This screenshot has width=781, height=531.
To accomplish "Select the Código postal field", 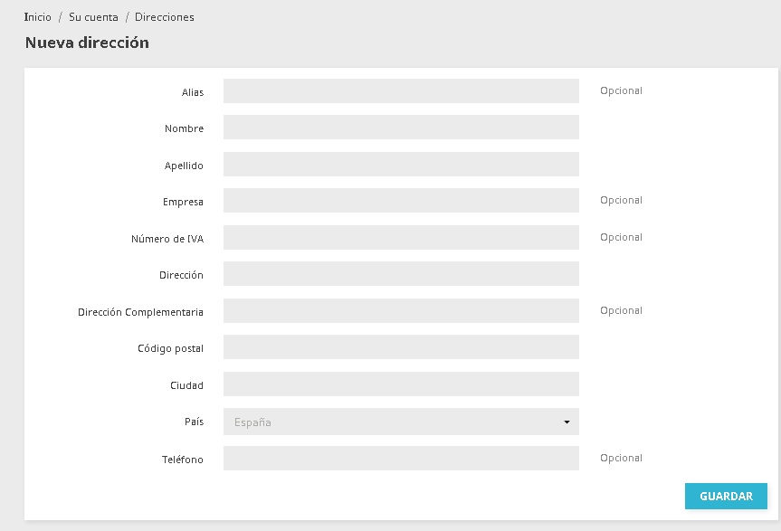I will point(401,347).
